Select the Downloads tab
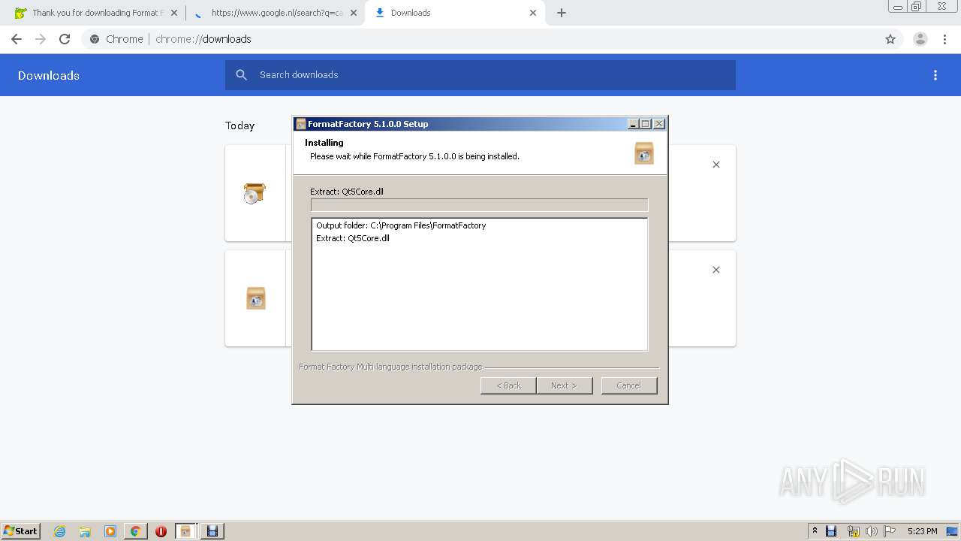Image resolution: width=961 pixels, height=541 pixels. pos(455,13)
